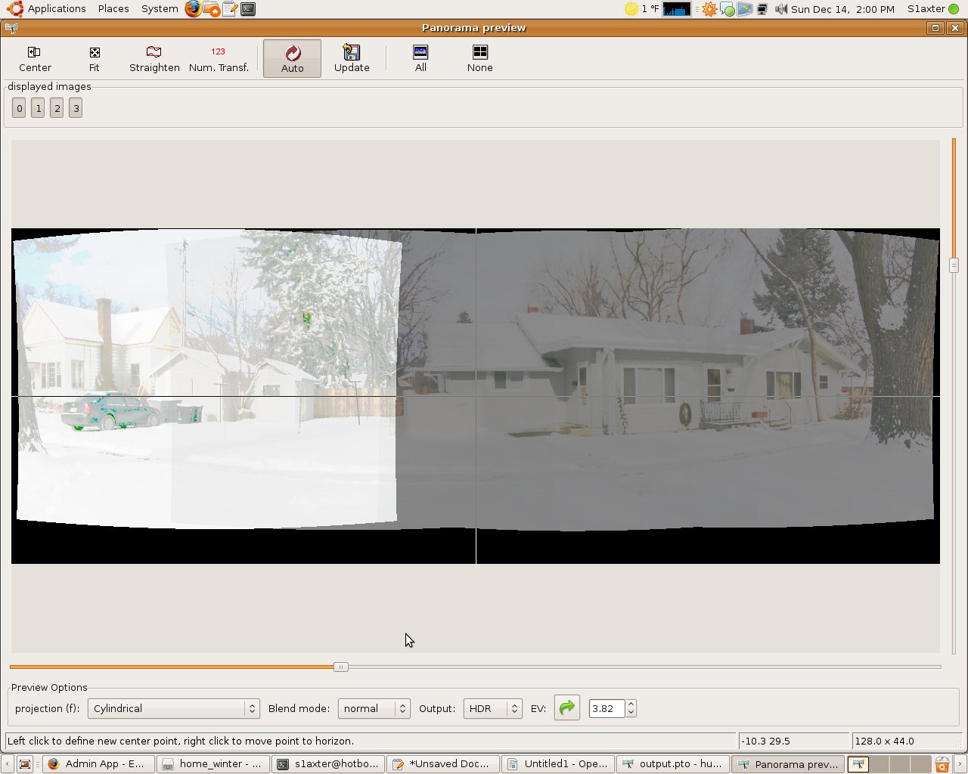Click the Fit panorama icon

pyautogui.click(x=95, y=53)
